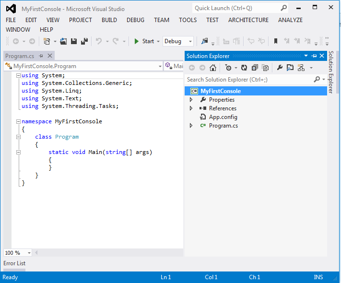Open the BUILD menu
The height and width of the screenshot is (283, 341).
pos(109,20)
